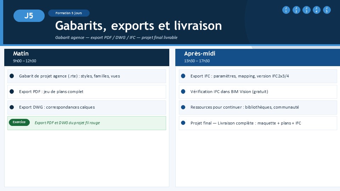Click 'Export PDF et DWG du projet fil rouge'

67,123
